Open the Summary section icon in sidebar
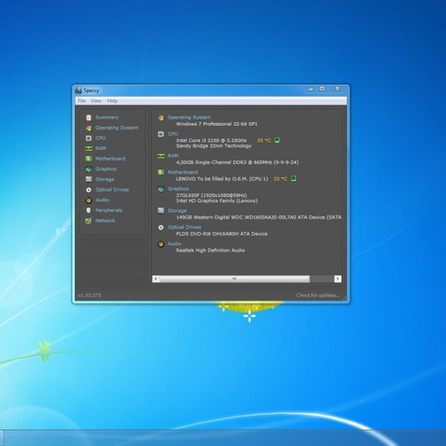Image resolution: width=446 pixels, height=446 pixels. [x=88, y=118]
